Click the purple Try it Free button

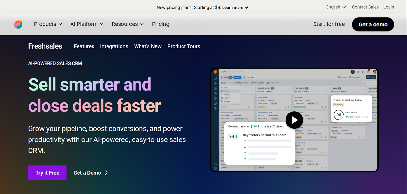pos(47,173)
